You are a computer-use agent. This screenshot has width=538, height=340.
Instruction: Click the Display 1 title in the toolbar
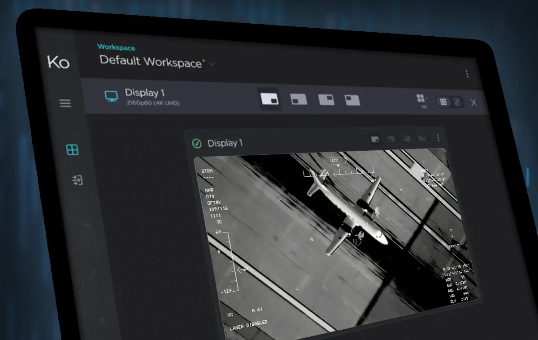144,93
